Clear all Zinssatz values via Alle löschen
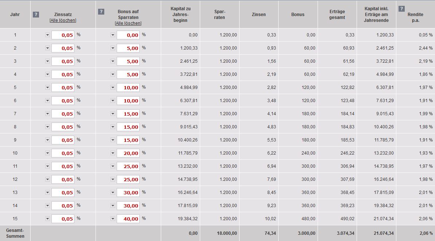Image resolution: width=435 pixels, height=241 pixels. pyautogui.click(x=63, y=21)
